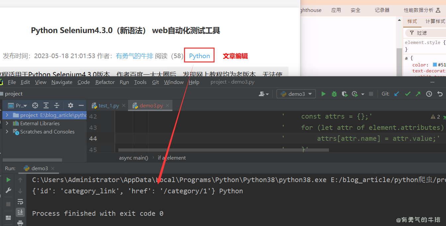Viewport: 446px width, 226px height.
Task: Push commits using Git green arrow icon
Action: tap(418, 94)
